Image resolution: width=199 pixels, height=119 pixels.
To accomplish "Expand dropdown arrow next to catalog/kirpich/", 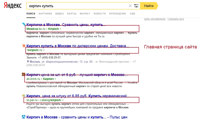I will click(x=63, y=100).
